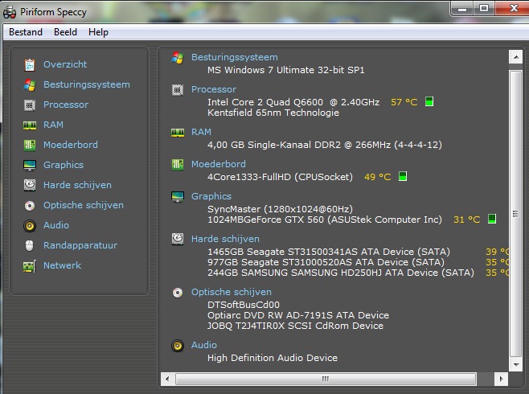The width and height of the screenshot is (529, 394).
Task: Click 'Kentsfield 65nm Technologie' text
Action: [273, 113]
